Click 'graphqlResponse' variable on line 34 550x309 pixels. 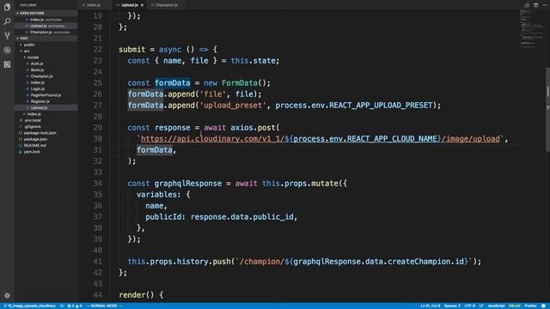[x=188, y=183]
